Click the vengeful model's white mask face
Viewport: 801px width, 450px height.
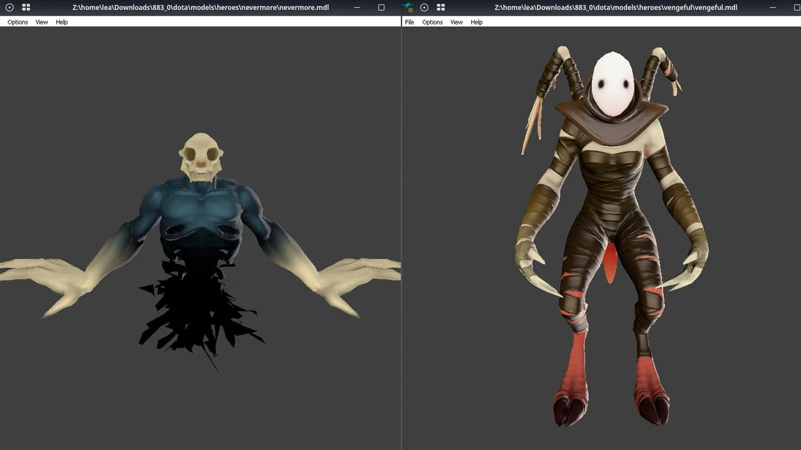tap(612, 84)
